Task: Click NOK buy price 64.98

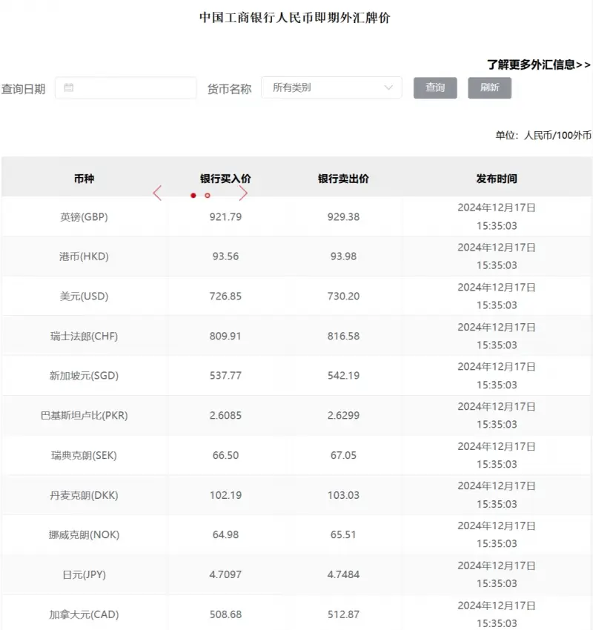Action: (225, 535)
